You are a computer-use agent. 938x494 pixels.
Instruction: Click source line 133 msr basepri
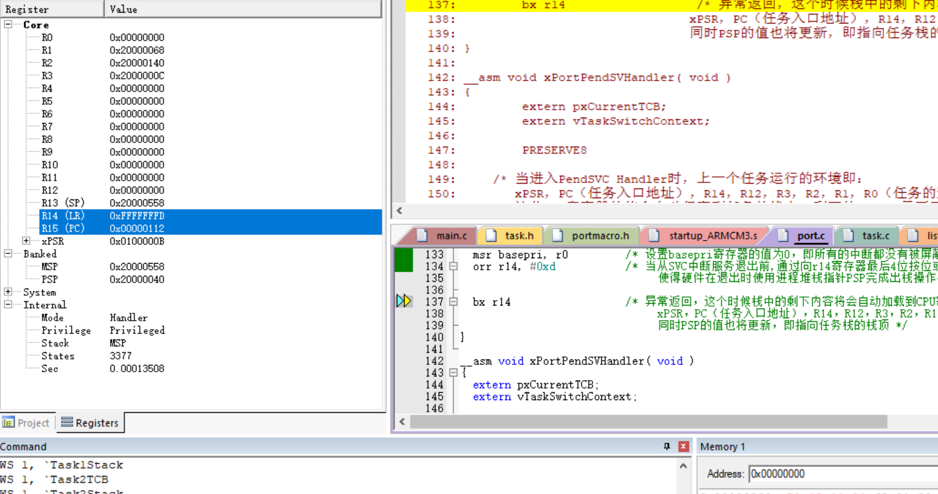coord(520,255)
